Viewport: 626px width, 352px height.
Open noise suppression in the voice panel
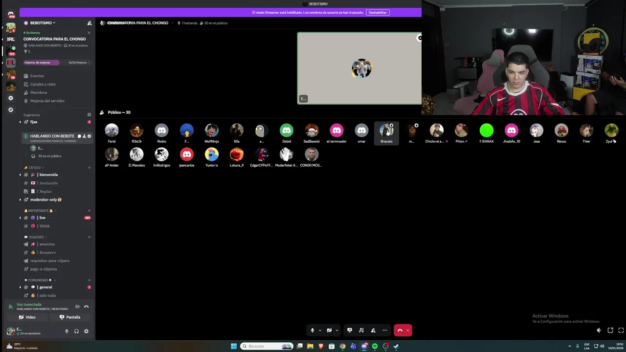77,307
